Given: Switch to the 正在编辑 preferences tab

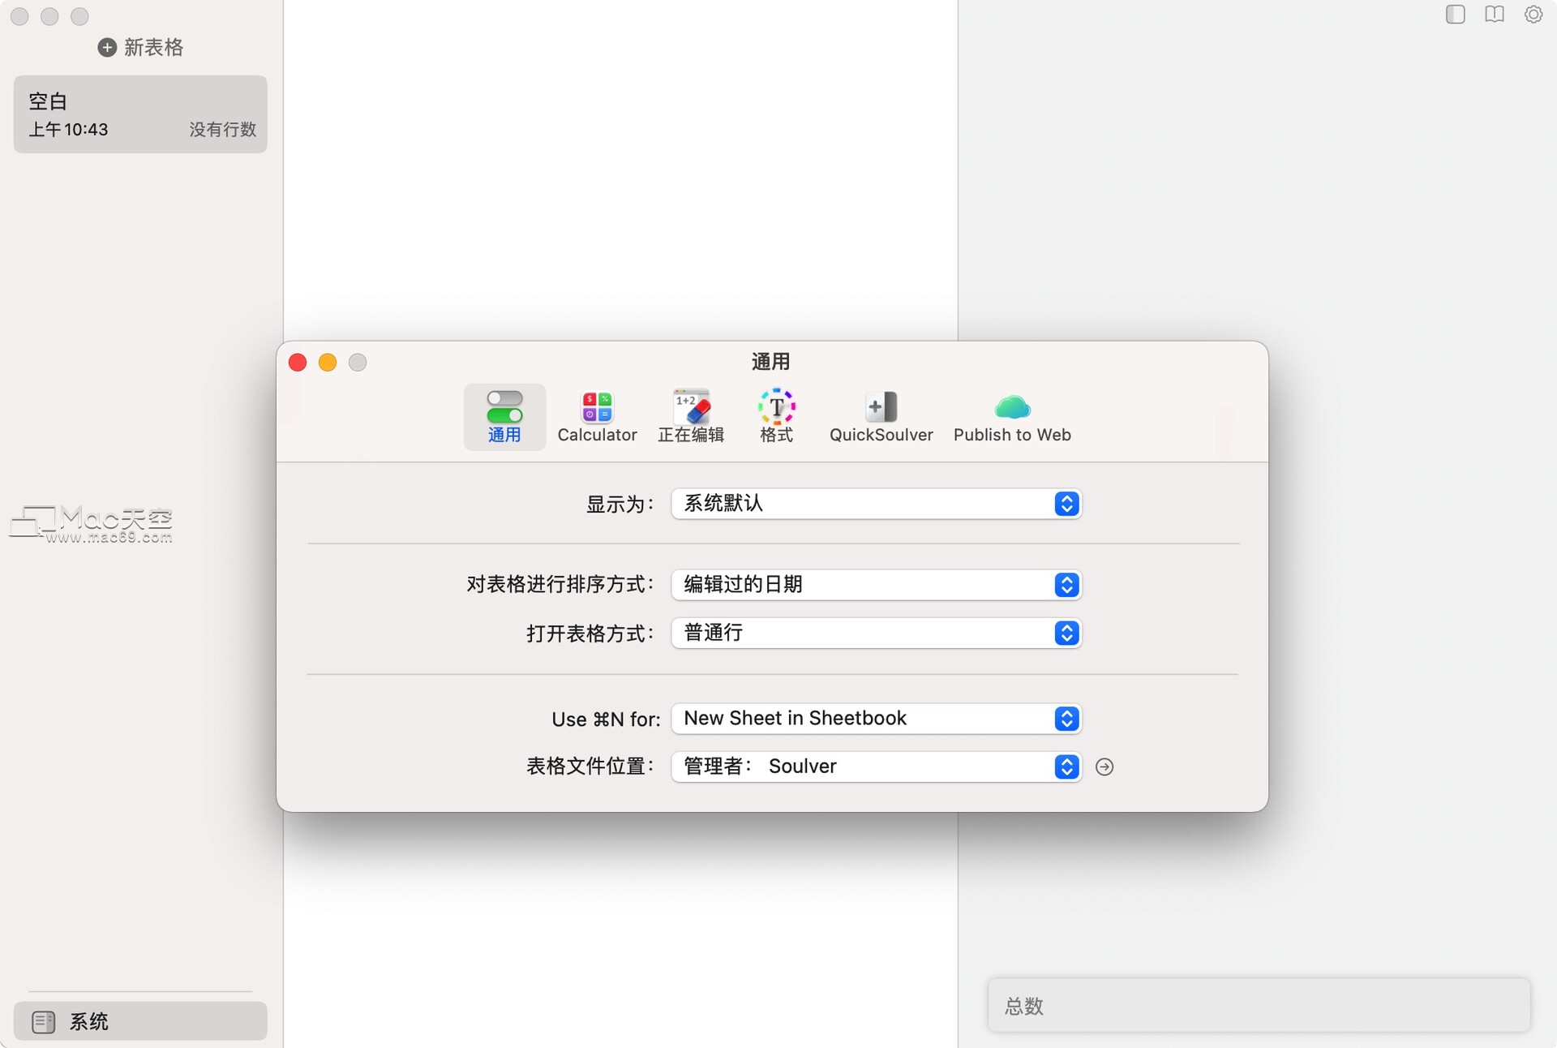Looking at the screenshot, I should 690,417.
